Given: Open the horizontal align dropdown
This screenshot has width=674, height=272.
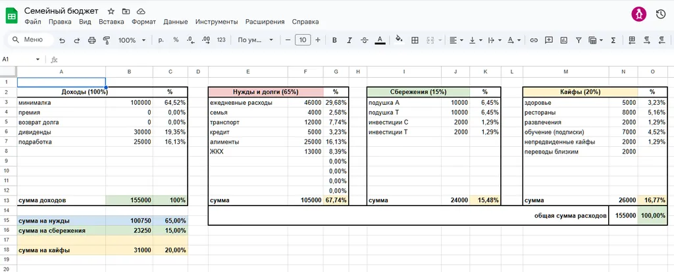Looking at the screenshot, I should [x=455, y=40].
